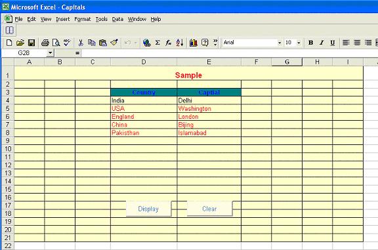Click the Sort Ascending icon
378x250 pixels.
coord(180,43)
